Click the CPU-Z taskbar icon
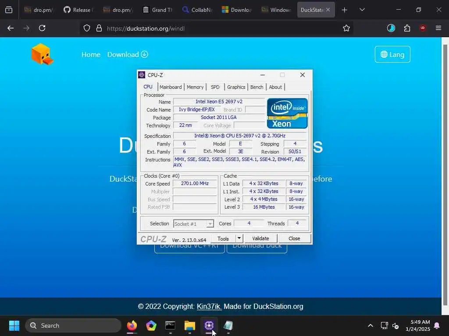 tap(209, 325)
